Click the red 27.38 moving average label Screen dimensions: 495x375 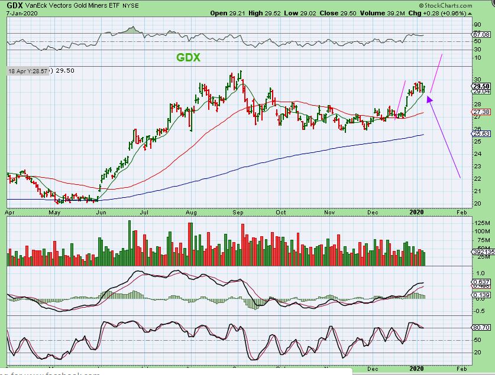(481, 112)
